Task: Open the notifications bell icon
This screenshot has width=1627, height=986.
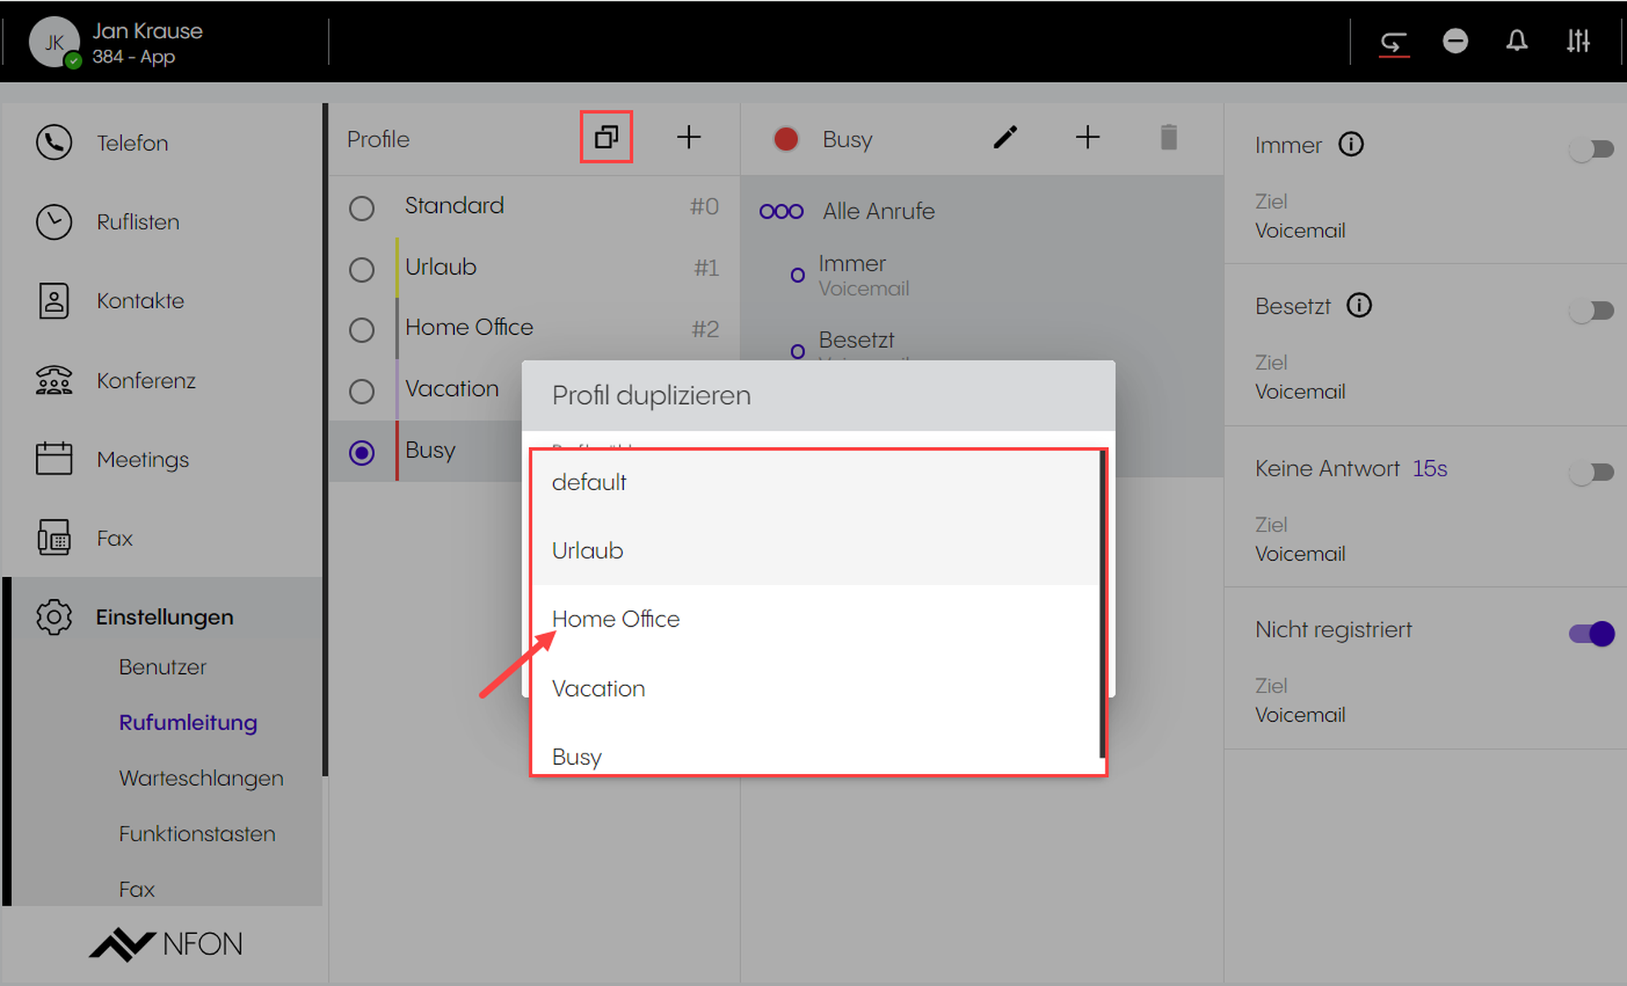Action: point(1516,41)
